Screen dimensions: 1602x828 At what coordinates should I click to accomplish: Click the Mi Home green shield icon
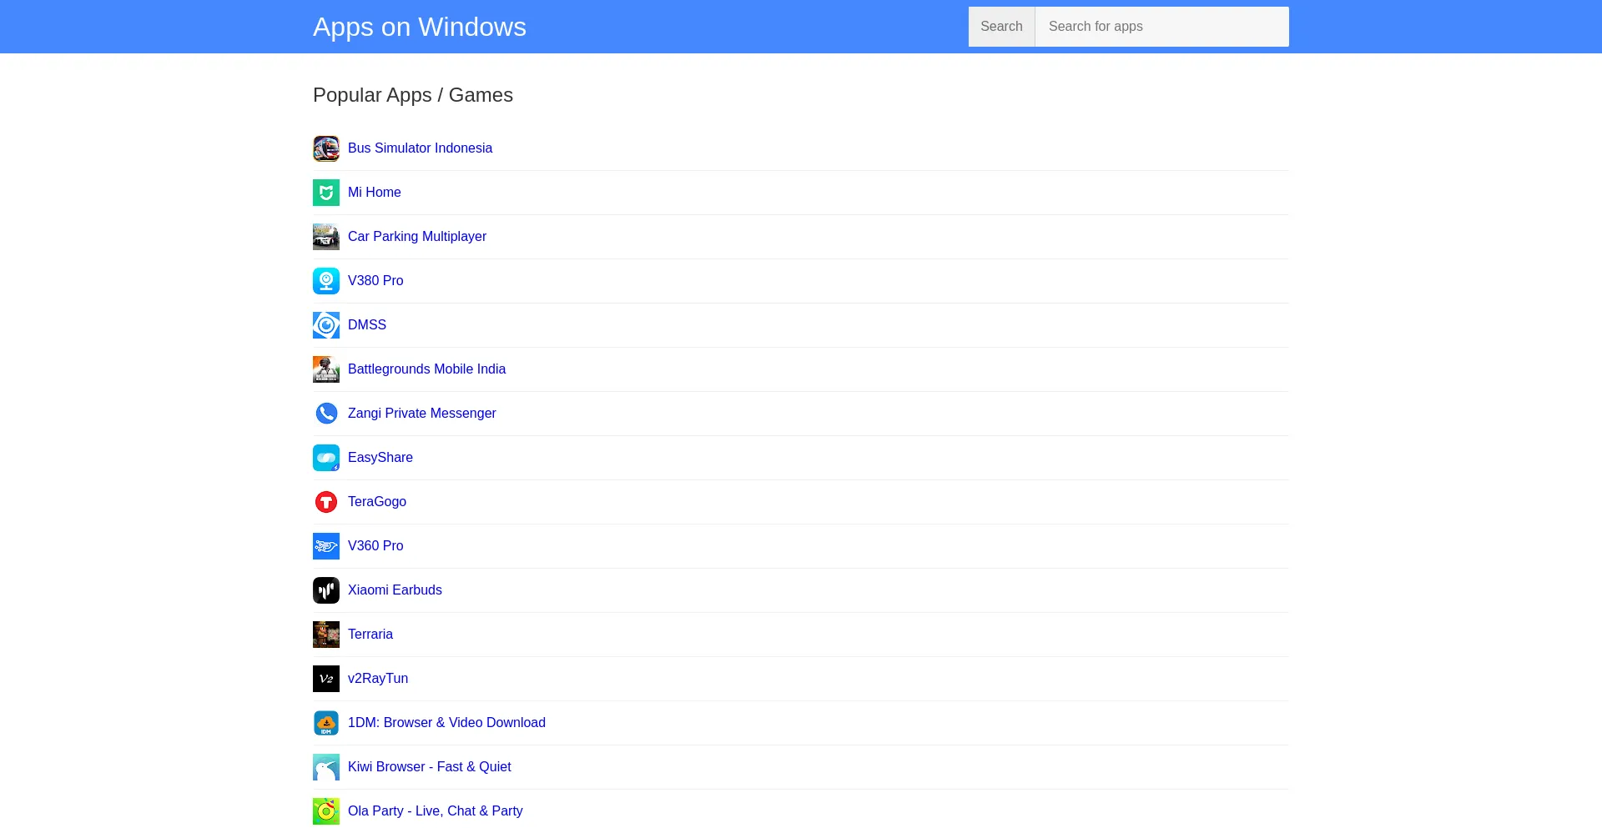(x=326, y=193)
